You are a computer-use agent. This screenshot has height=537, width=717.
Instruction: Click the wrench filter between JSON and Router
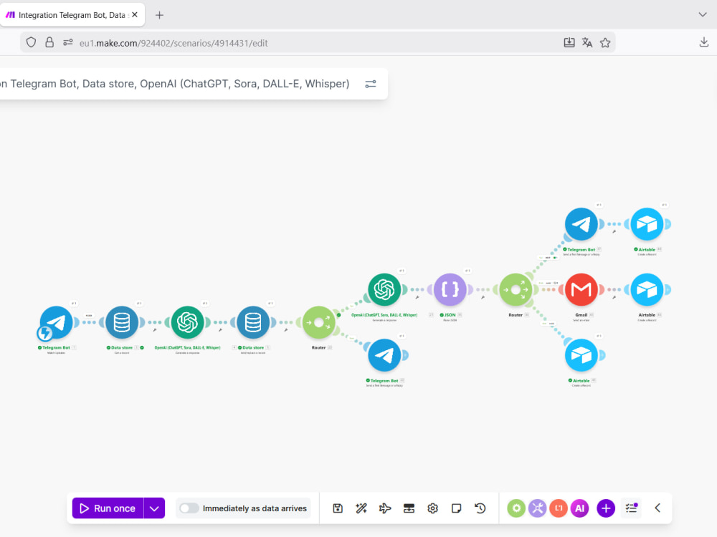(483, 297)
